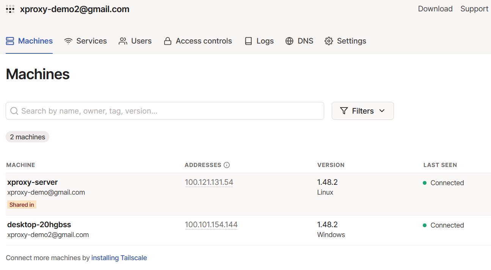491x270 pixels.
Task: Open the Access controls tab
Action: tap(198, 41)
